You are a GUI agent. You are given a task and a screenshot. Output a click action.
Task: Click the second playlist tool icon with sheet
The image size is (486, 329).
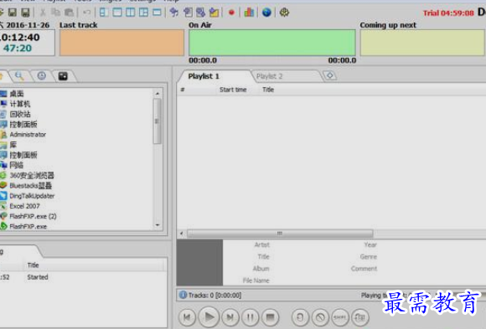pos(188,13)
